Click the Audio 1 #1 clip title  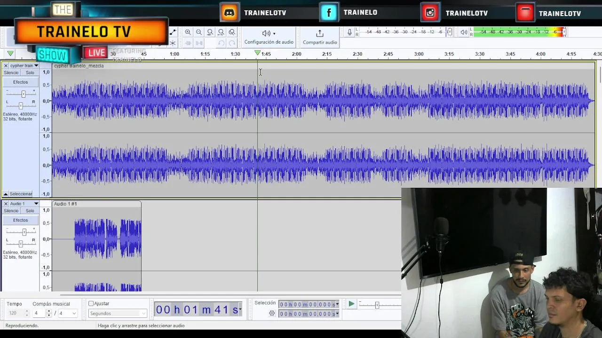pos(65,204)
